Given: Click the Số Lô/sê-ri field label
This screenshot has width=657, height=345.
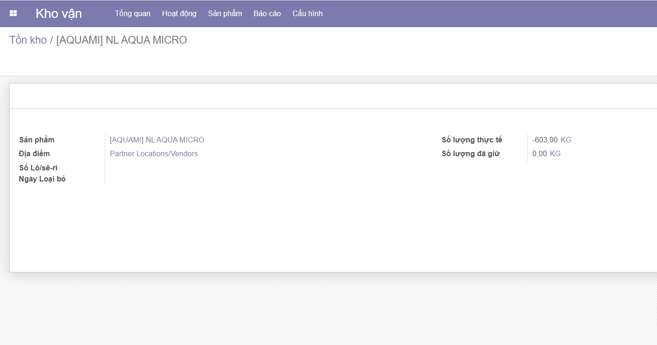Looking at the screenshot, I should tap(38, 168).
